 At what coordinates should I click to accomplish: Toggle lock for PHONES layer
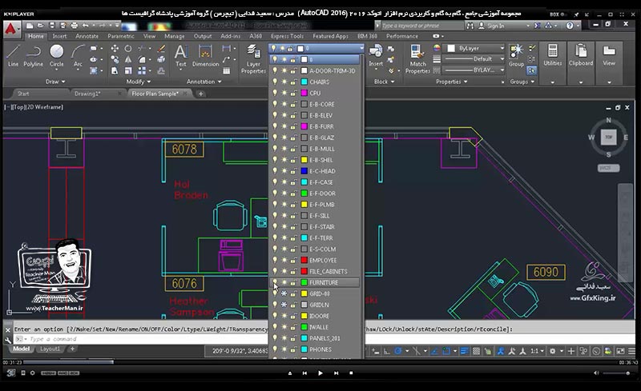(x=293, y=349)
